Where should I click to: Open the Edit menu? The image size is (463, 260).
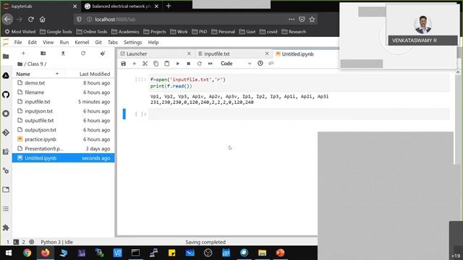(x=32, y=43)
